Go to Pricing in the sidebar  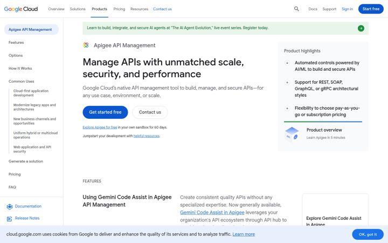point(15,174)
